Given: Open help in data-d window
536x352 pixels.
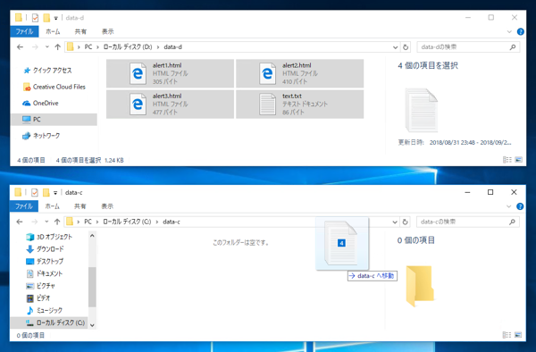Looking at the screenshot, I should [x=520, y=32].
